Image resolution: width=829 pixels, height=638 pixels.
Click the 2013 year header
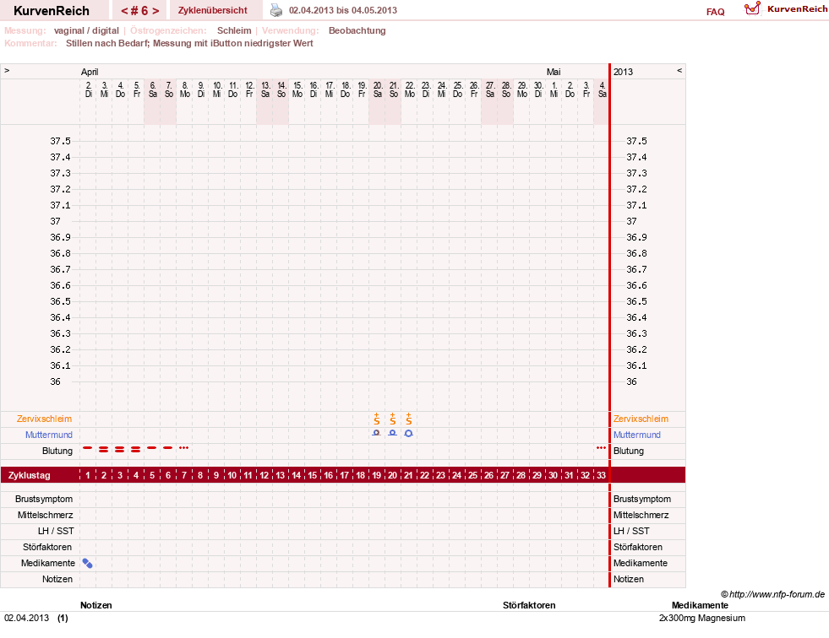(623, 72)
